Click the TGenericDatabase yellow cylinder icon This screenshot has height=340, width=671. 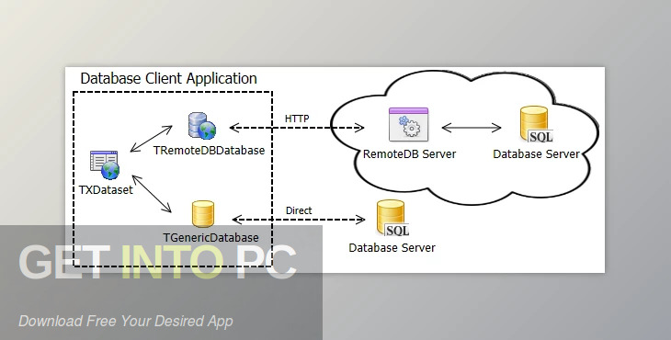203,214
